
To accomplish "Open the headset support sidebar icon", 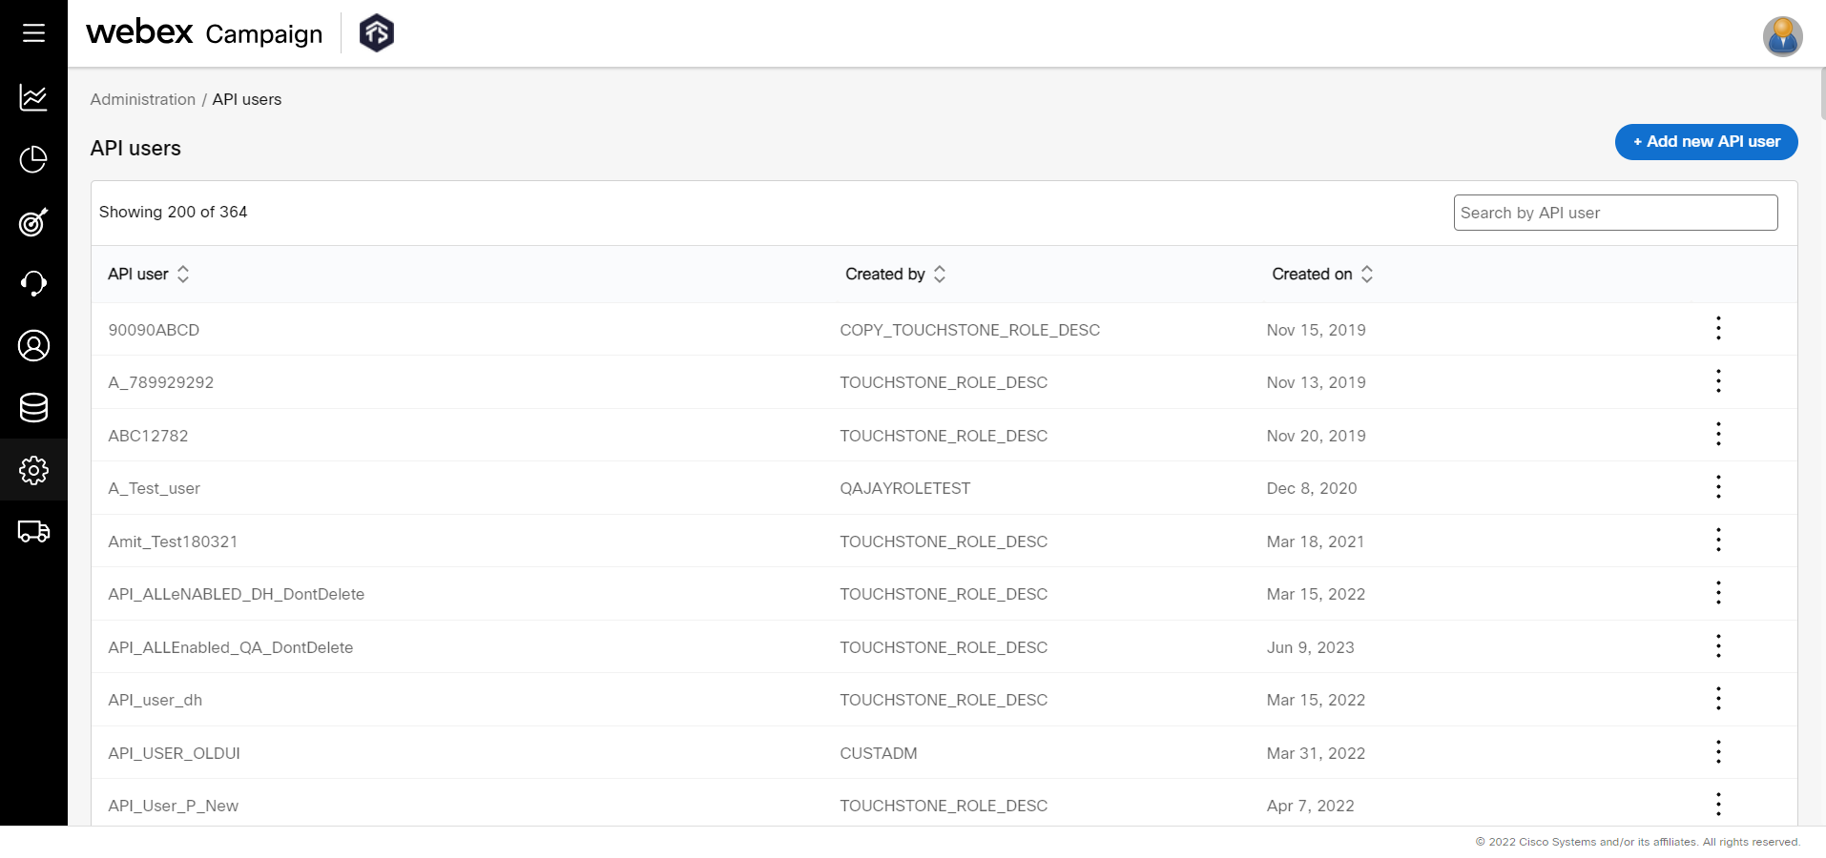I will pyautogui.click(x=33, y=283).
